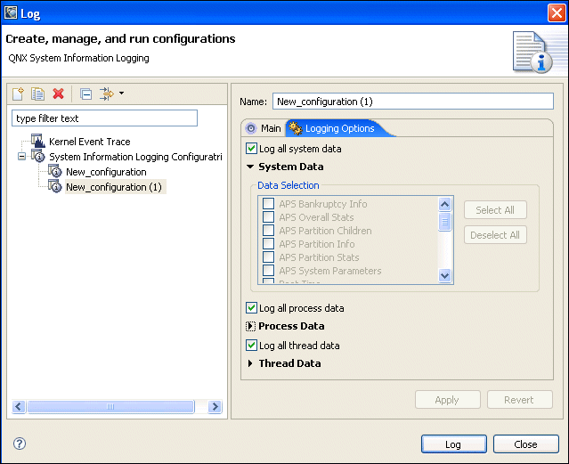The width and height of the screenshot is (569, 464).
Task: Toggle Log all process data checkbox
Action: pos(251,308)
